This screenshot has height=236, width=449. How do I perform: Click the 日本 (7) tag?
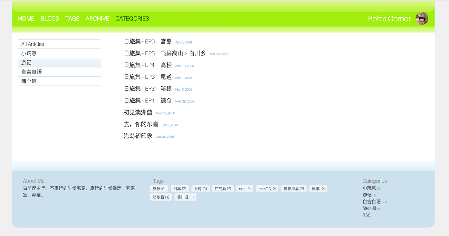(180, 189)
